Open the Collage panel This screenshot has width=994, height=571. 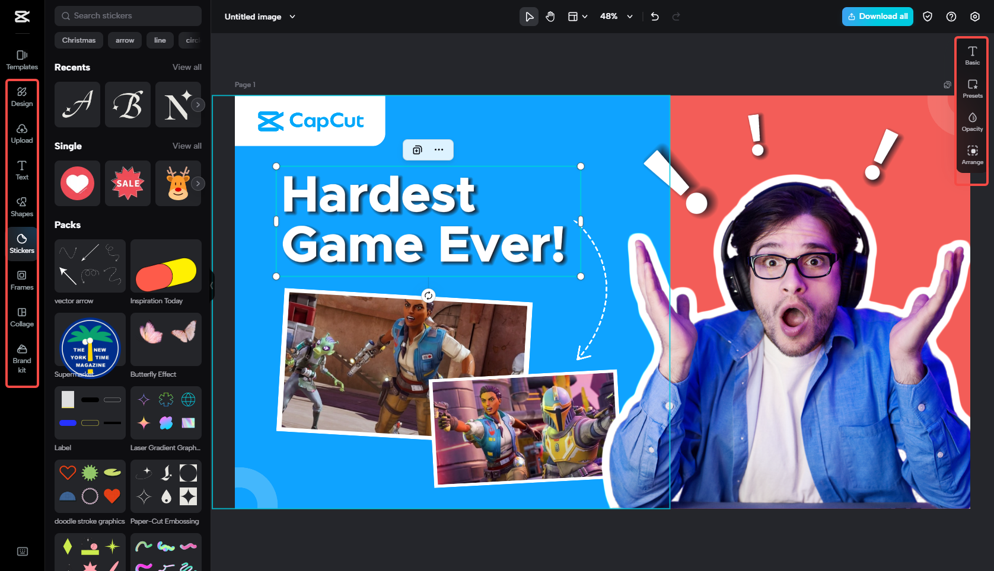(x=22, y=317)
